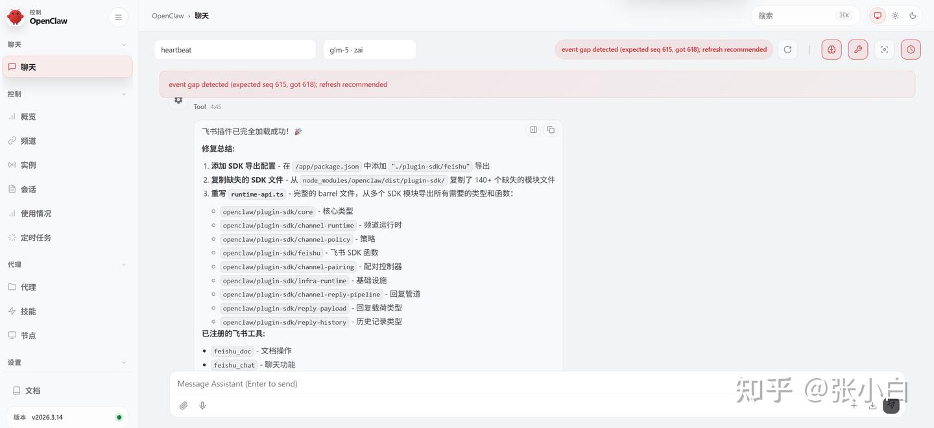Toggle the clock cron sessions button

tap(911, 49)
